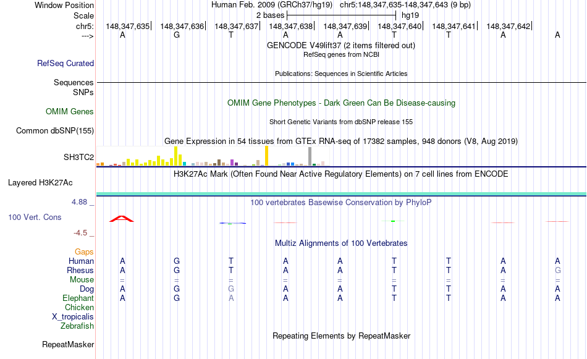Click the Common dbSNP(155) track label
Screen dimensions: 587x359
pyautogui.click(x=54, y=130)
